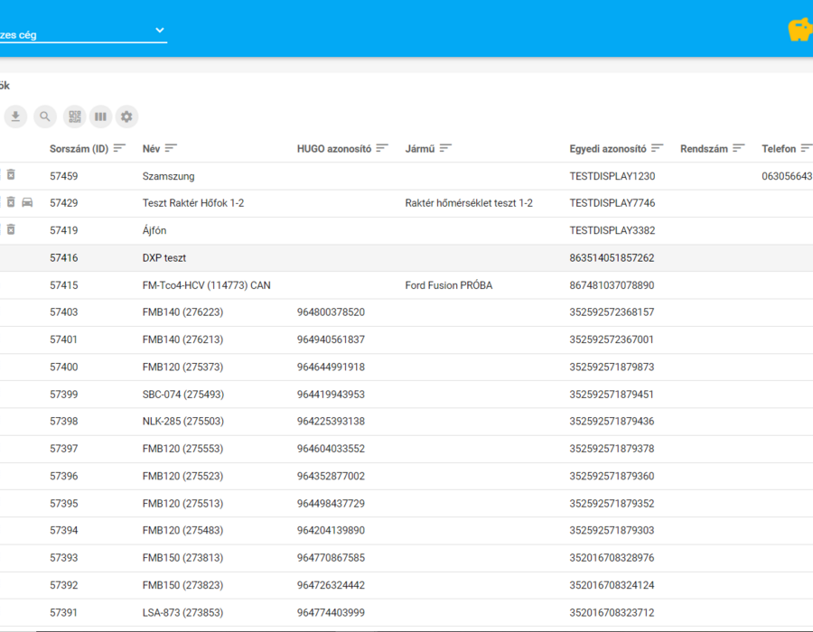
Task: Click the Rendszám sort icon
Action: 738,148
